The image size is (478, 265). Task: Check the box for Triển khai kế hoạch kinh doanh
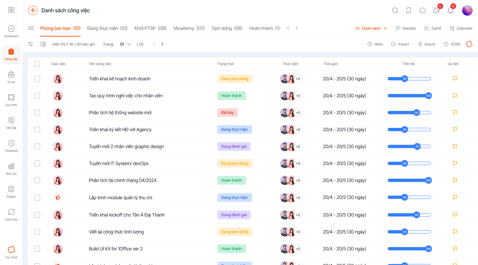(37, 79)
